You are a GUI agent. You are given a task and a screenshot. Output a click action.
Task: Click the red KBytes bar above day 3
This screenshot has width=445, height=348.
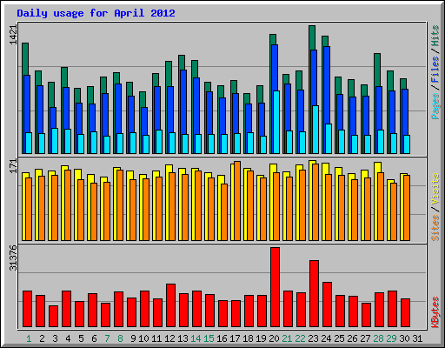[x=54, y=317]
